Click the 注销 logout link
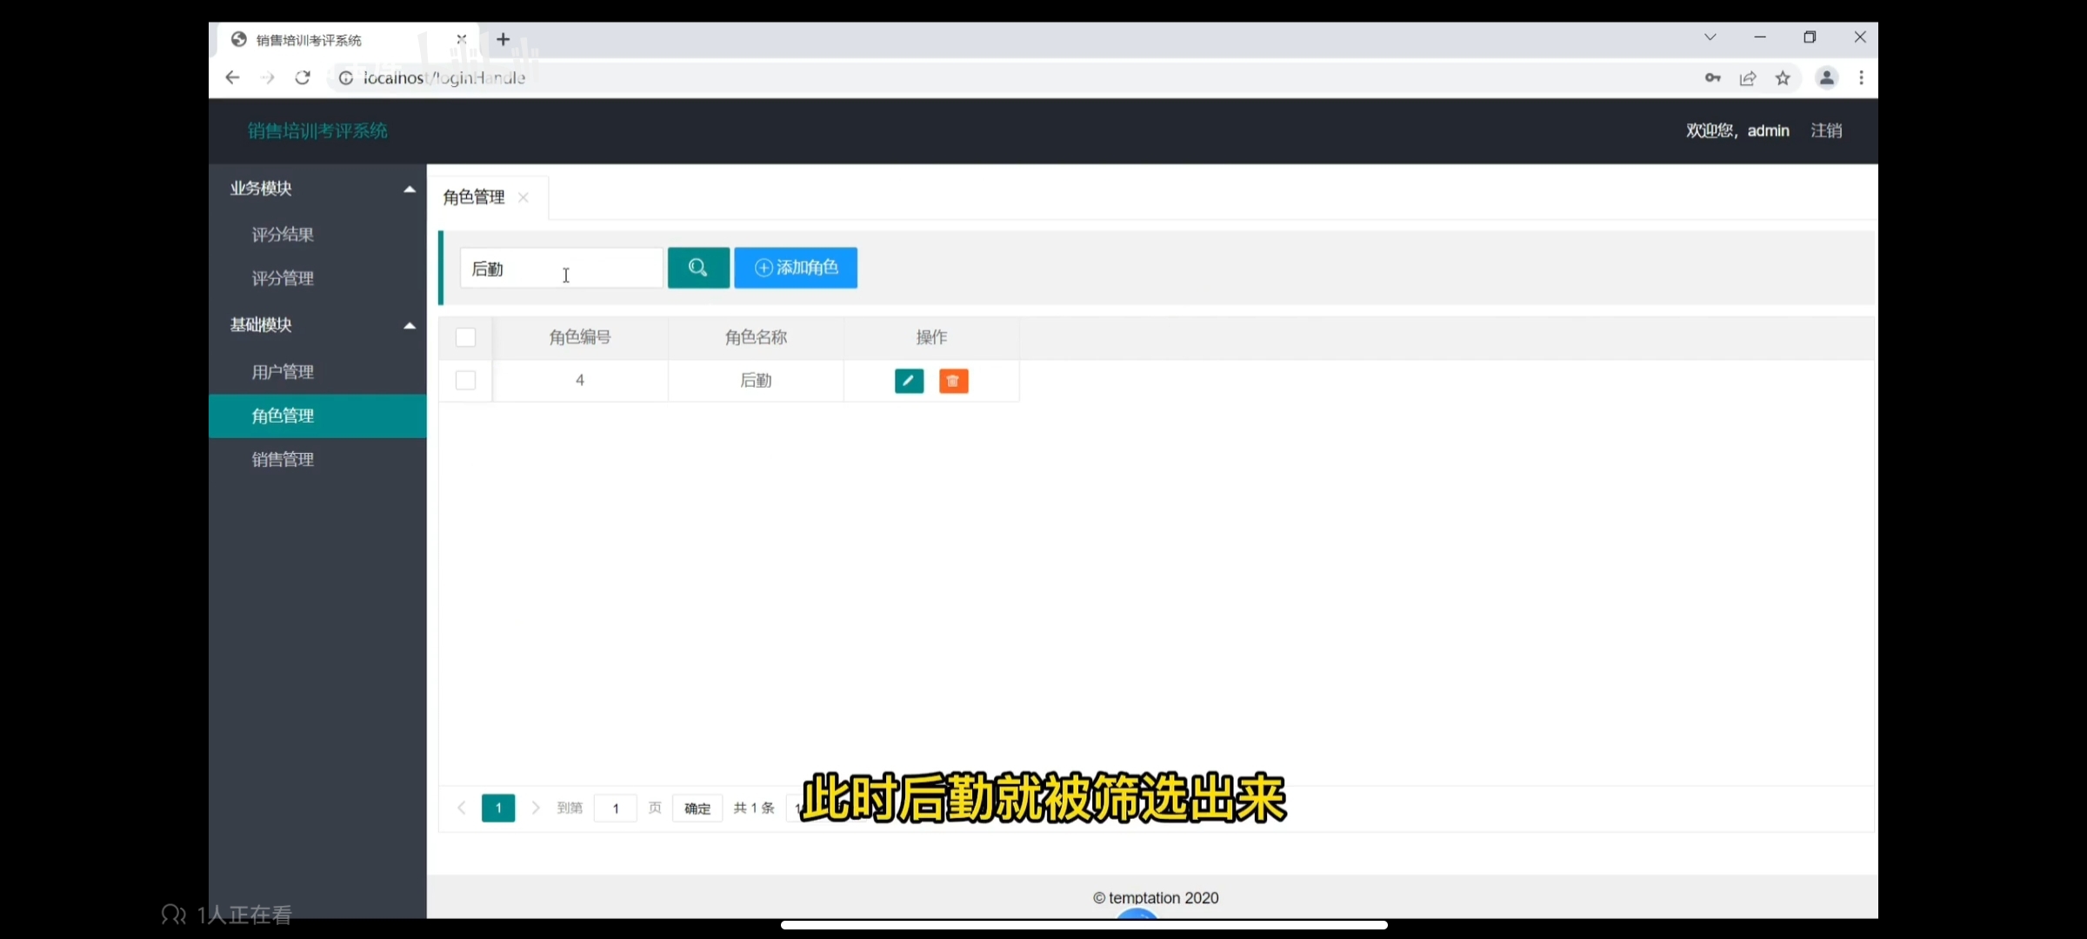 tap(1826, 130)
